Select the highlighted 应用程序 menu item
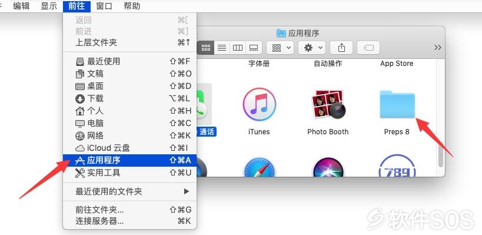The width and height of the screenshot is (482, 235). 129,160
